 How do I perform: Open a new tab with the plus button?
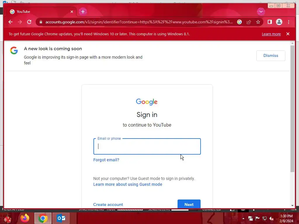[83, 12]
